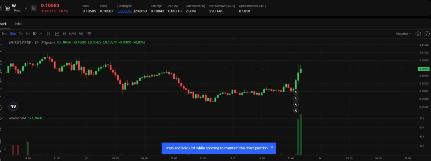
Task: Click the 24h low value 0.09713
Action: (x=175, y=11)
